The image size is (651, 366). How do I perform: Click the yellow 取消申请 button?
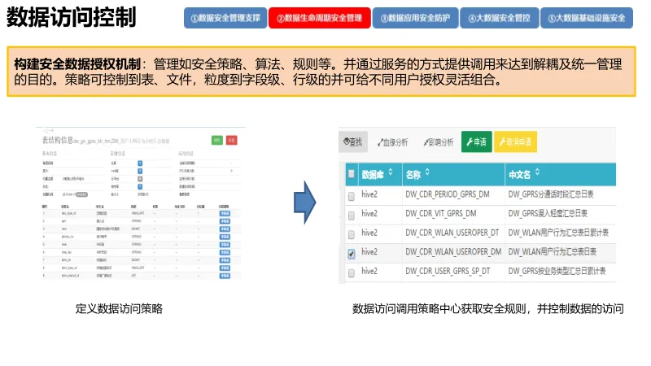click(x=515, y=142)
